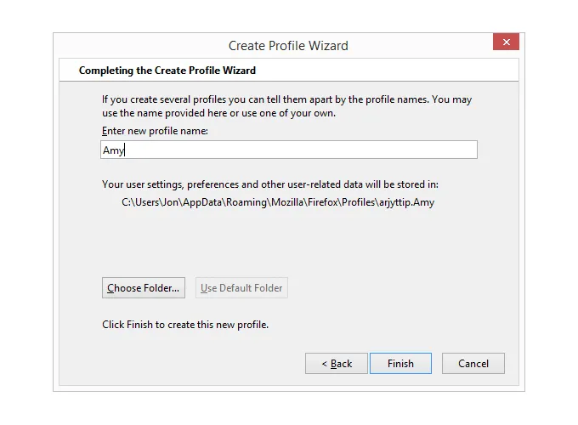This screenshot has width=578, height=425.
Task: Click the 'Your user settings, preferences' description line
Action: tap(269, 184)
